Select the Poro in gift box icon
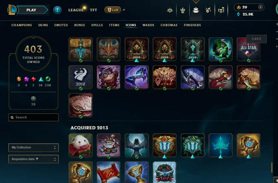Image resolution: width=278 pixels, height=183 pixels. click(80, 145)
